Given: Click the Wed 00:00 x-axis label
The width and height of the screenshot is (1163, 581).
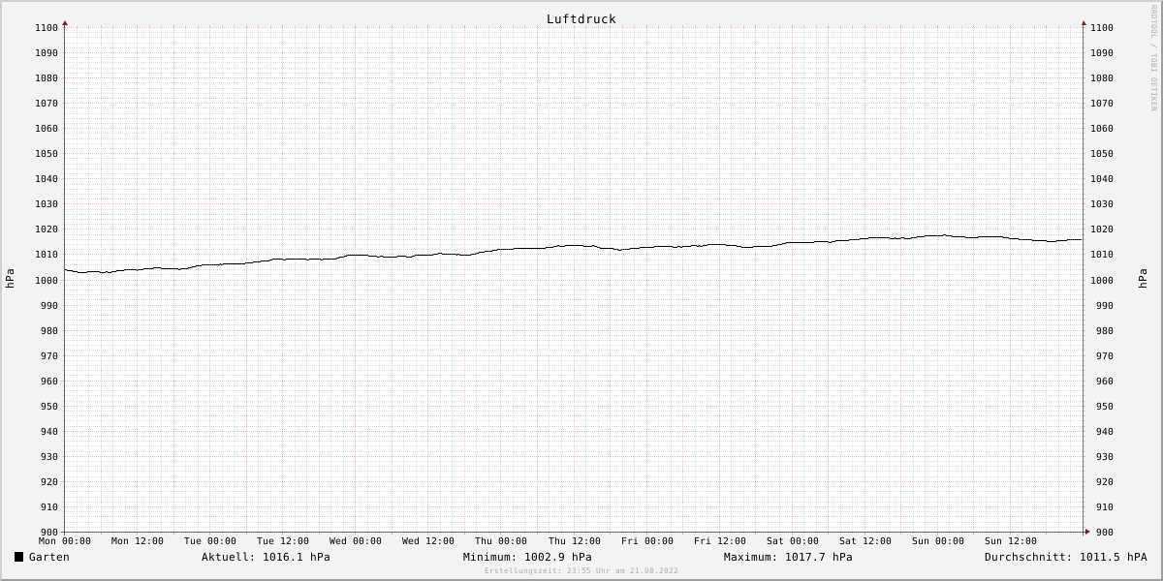Looking at the screenshot, I should (x=356, y=541).
